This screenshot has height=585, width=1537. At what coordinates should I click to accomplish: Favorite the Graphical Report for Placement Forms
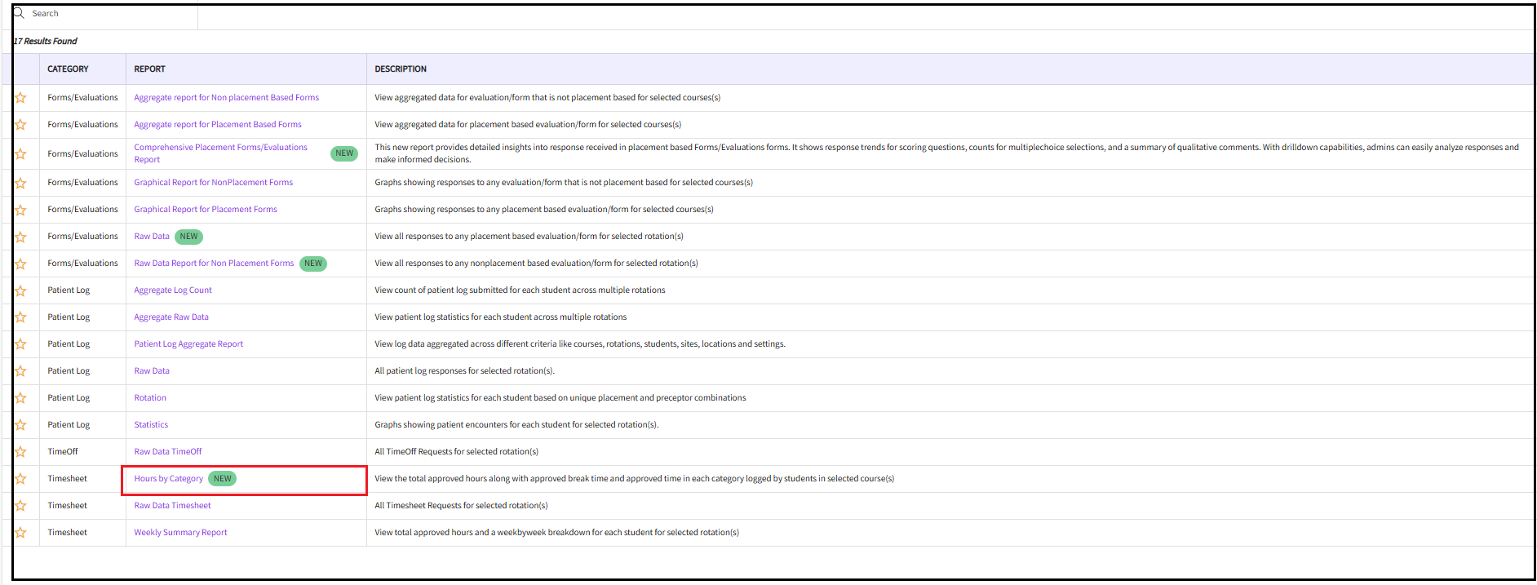click(20, 210)
